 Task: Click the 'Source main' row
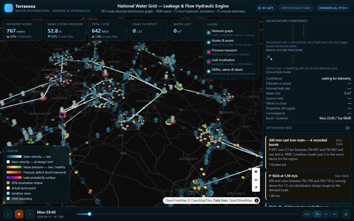308,98
